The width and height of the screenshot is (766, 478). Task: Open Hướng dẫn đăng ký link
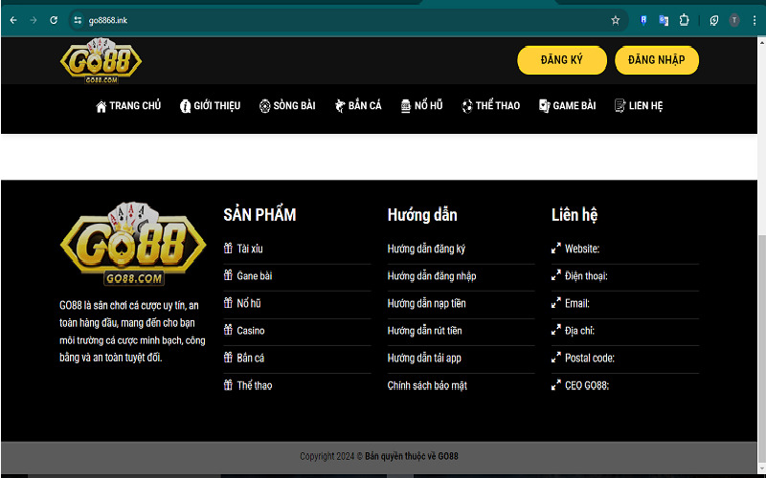click(x=426, y=249)
